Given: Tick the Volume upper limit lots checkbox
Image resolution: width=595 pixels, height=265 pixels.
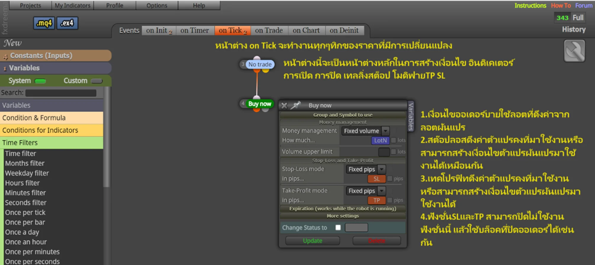Looking at the screenshot, I should [x=394, y=152].
